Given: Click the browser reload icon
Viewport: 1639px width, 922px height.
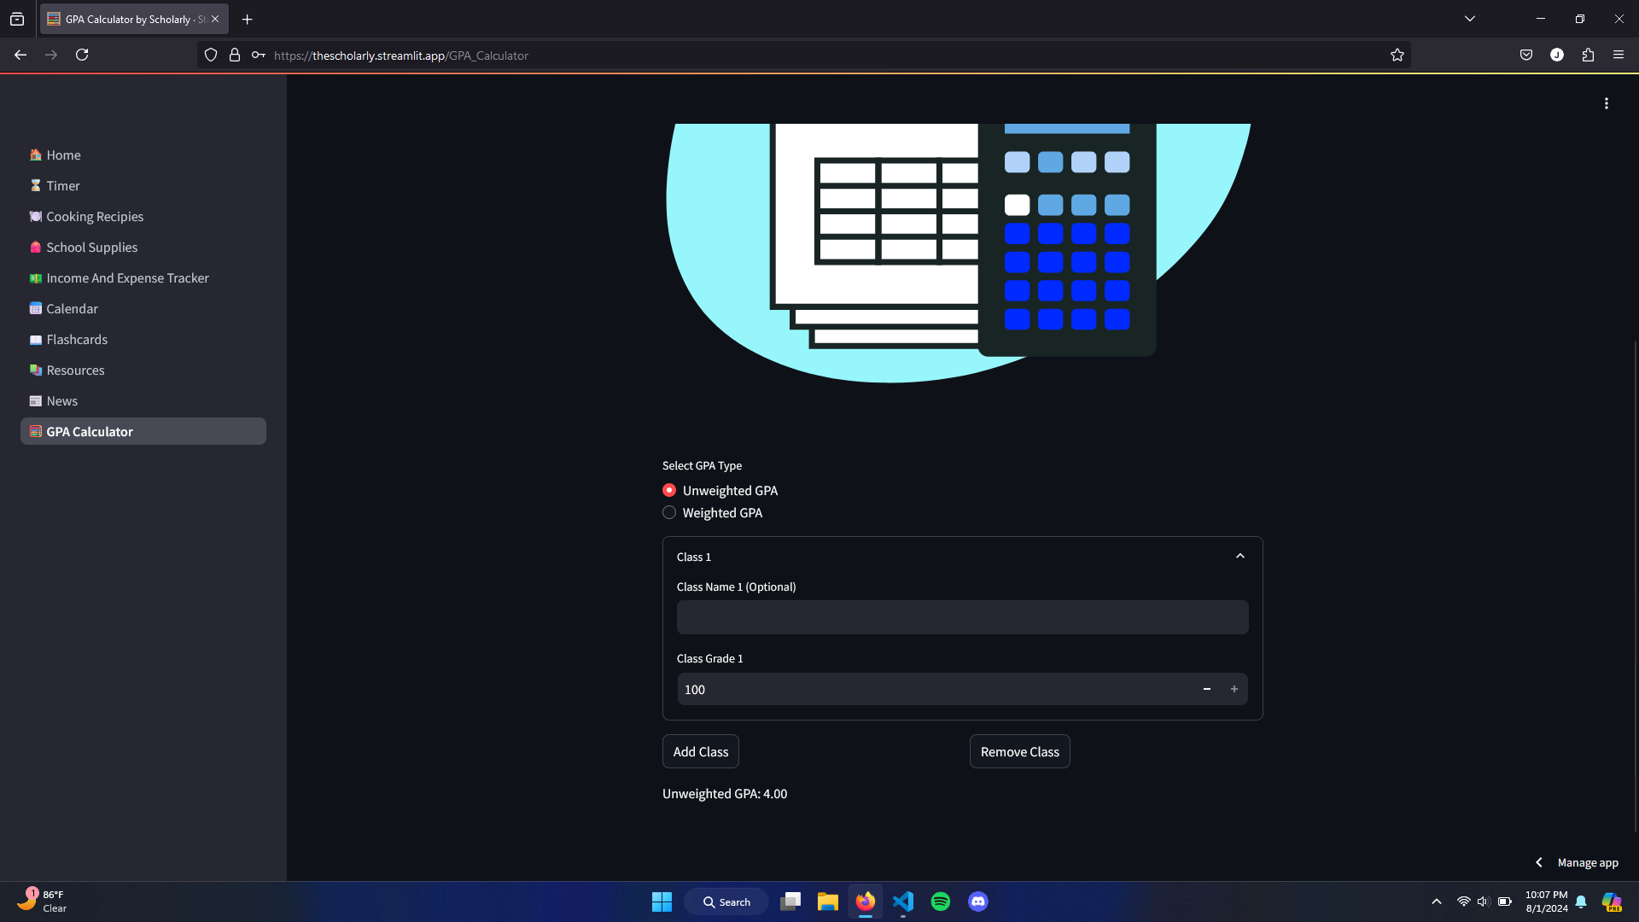Looking at the screenshot, I should click(x=82, y=55).
